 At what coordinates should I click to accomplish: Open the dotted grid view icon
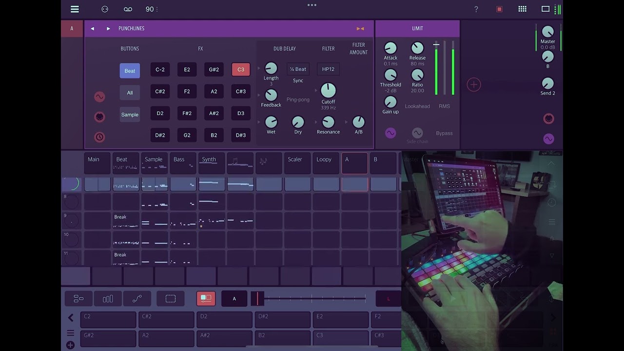coord(522,9)
